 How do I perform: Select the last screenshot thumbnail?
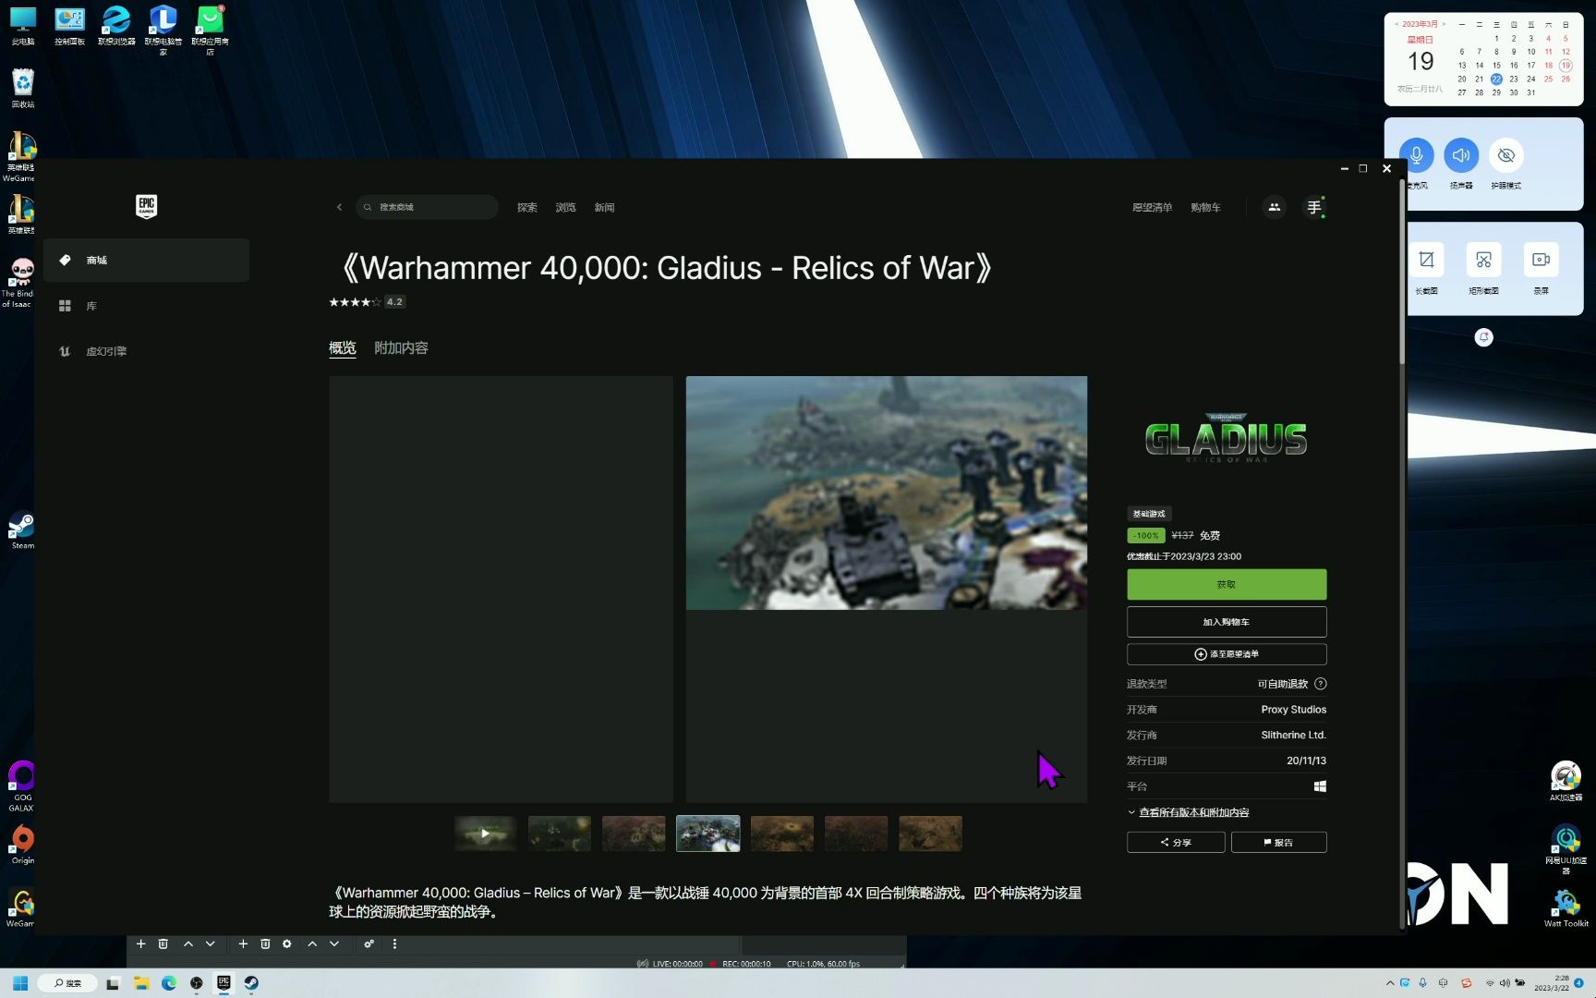click(930, 834)
